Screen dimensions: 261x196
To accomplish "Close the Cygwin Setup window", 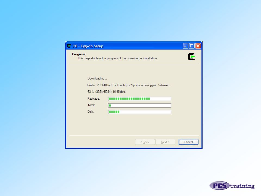I will click(x=198, y=46).
